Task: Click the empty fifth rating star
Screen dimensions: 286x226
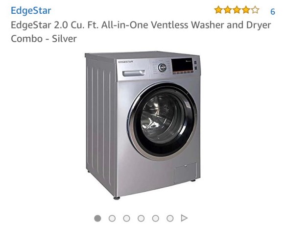Action: [255, 10]
